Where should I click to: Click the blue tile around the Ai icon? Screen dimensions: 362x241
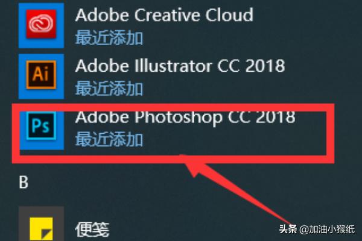(41, 77)
